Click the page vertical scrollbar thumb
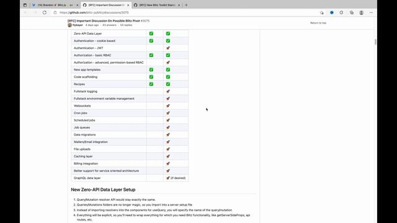 375,42
